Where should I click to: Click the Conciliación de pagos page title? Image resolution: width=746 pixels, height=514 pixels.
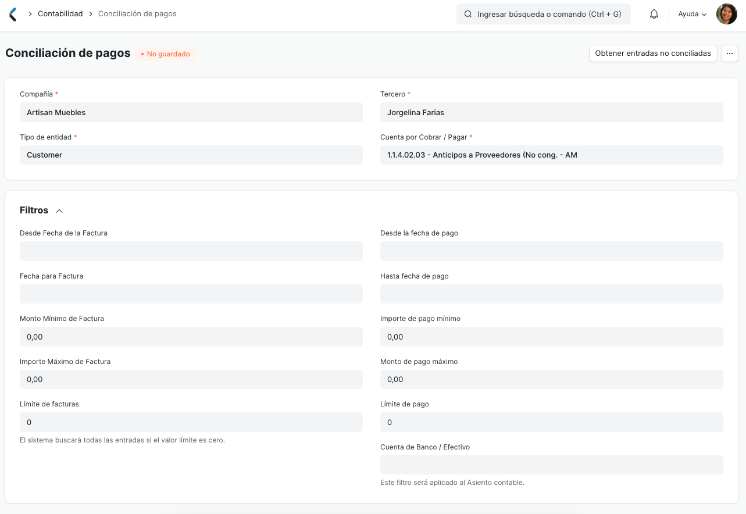pyautogui.click(x=68, y=53)
